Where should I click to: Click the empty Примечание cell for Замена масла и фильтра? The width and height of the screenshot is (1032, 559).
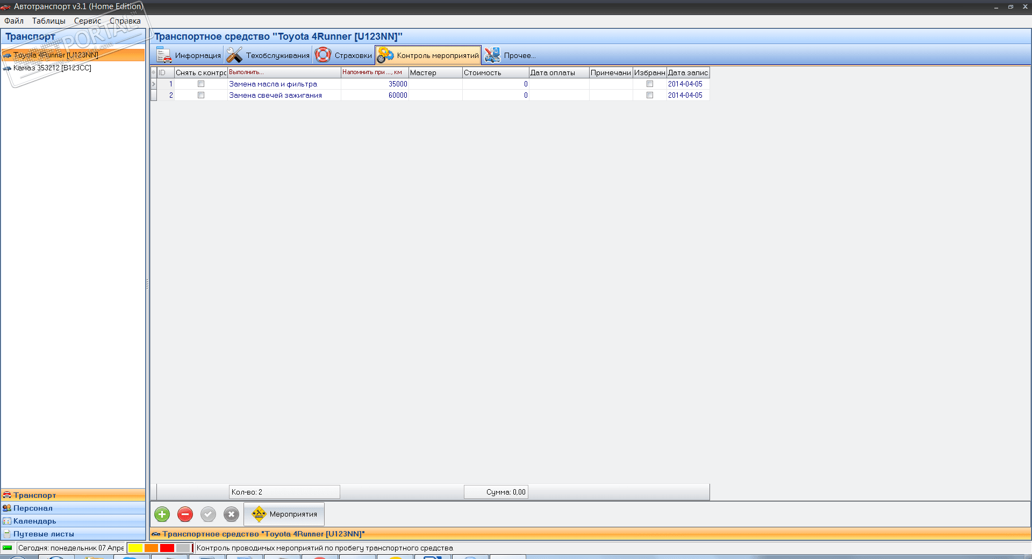click(611, 84)
